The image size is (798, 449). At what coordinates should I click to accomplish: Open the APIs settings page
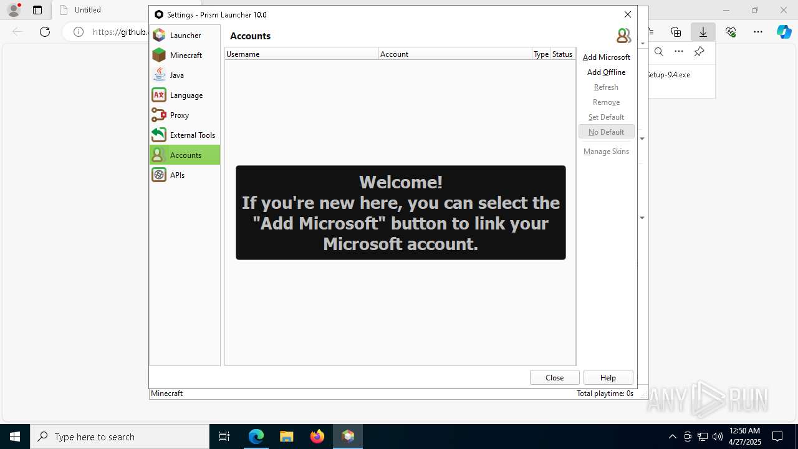tap(185, 175)
